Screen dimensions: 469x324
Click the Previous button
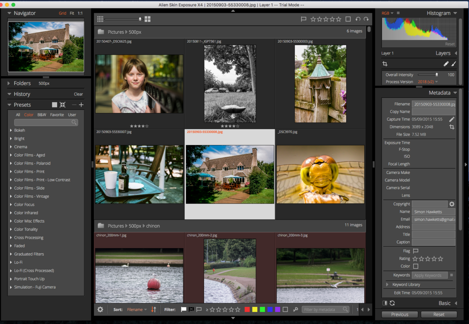point(400,314)
